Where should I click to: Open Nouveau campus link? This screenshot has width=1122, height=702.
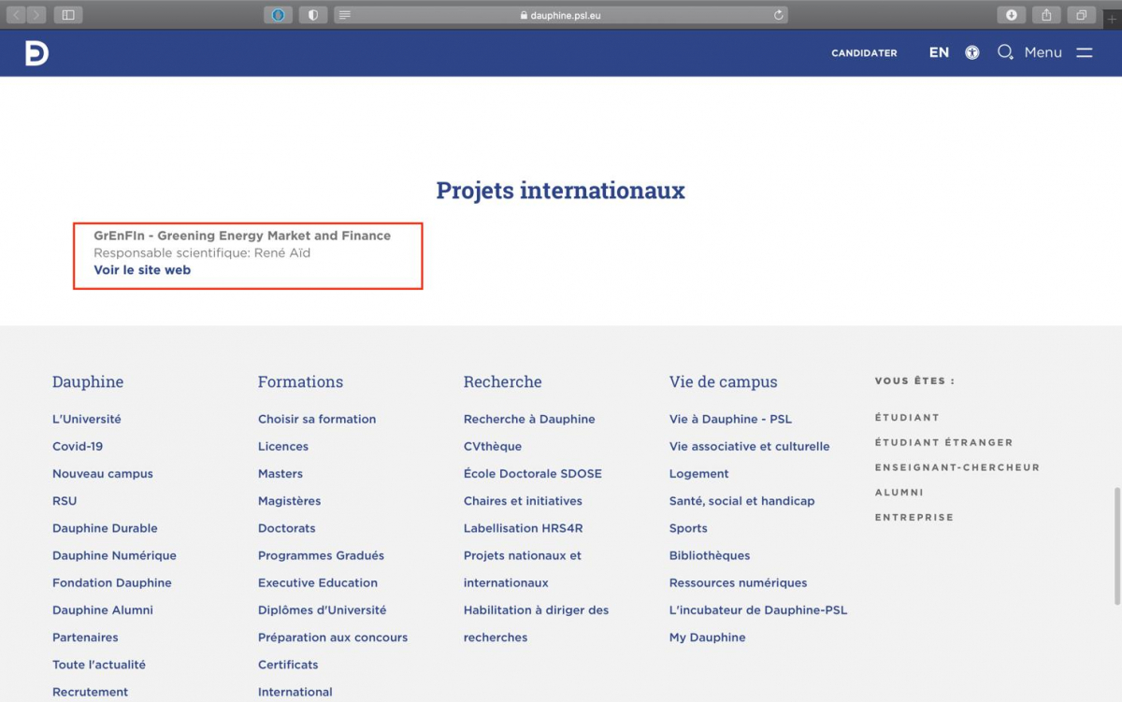(103, 473)
